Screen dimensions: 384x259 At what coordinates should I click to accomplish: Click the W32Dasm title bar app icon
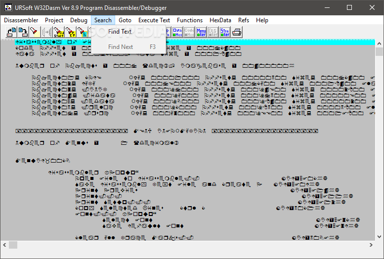coord(8,7)
